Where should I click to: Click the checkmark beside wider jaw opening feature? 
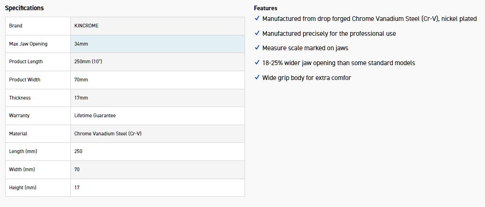[257, 63]
